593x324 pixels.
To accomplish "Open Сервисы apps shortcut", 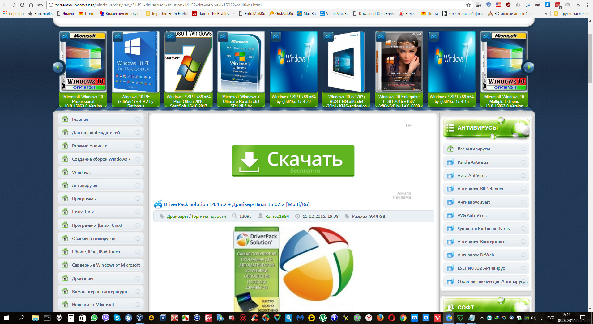I will point(13,14).
